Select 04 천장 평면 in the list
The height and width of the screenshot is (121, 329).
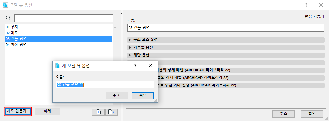click(59, 45)
